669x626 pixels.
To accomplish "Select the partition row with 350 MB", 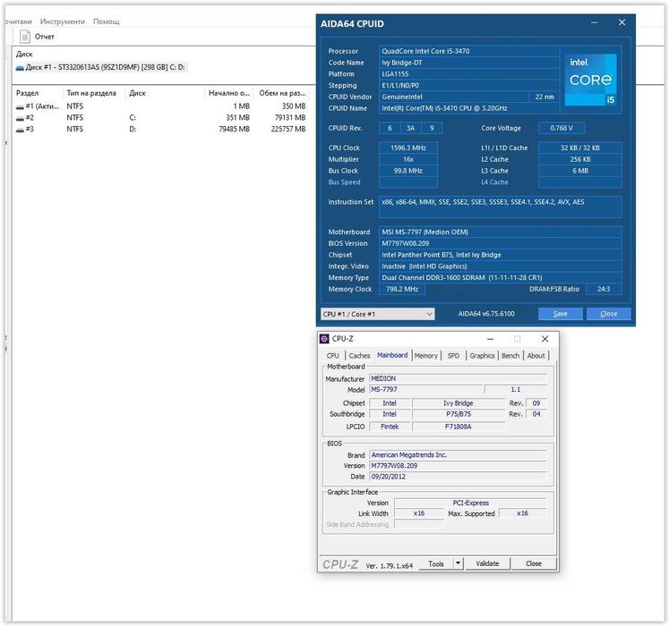I will tap(160, 106).
